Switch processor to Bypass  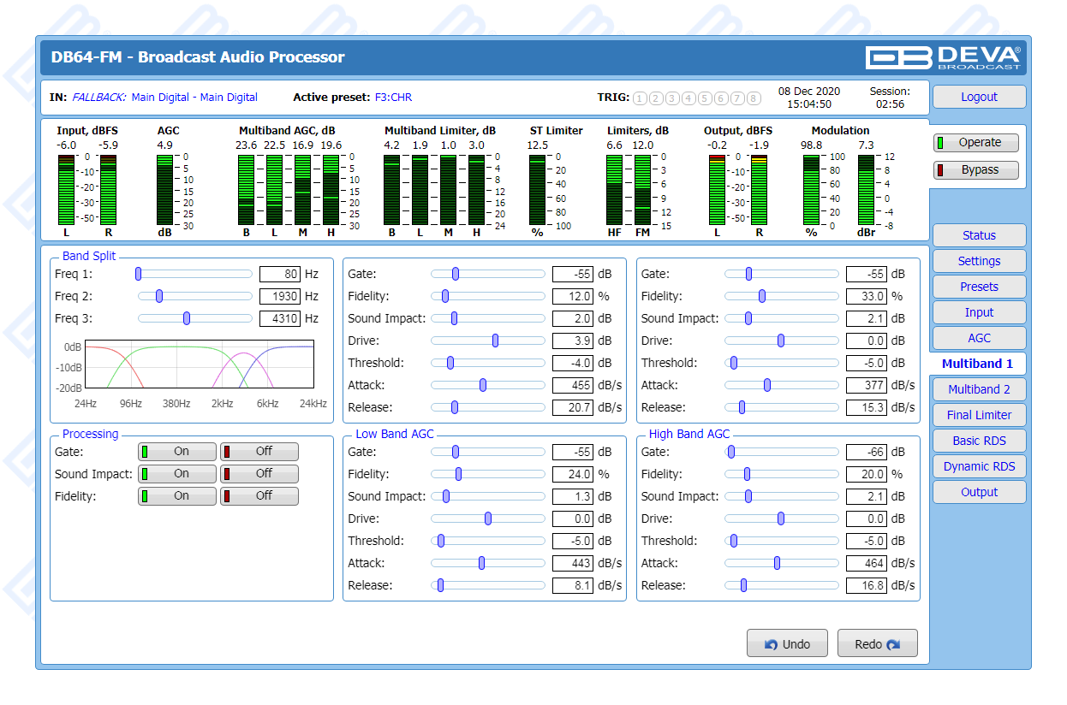(976, 170)
